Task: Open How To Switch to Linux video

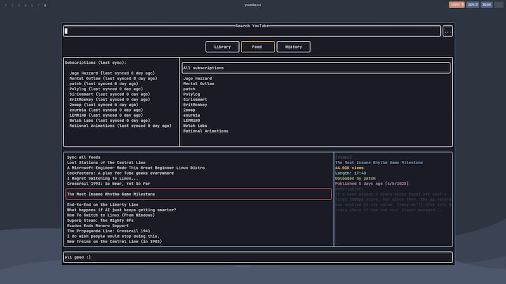Action: tap(111, 215)
